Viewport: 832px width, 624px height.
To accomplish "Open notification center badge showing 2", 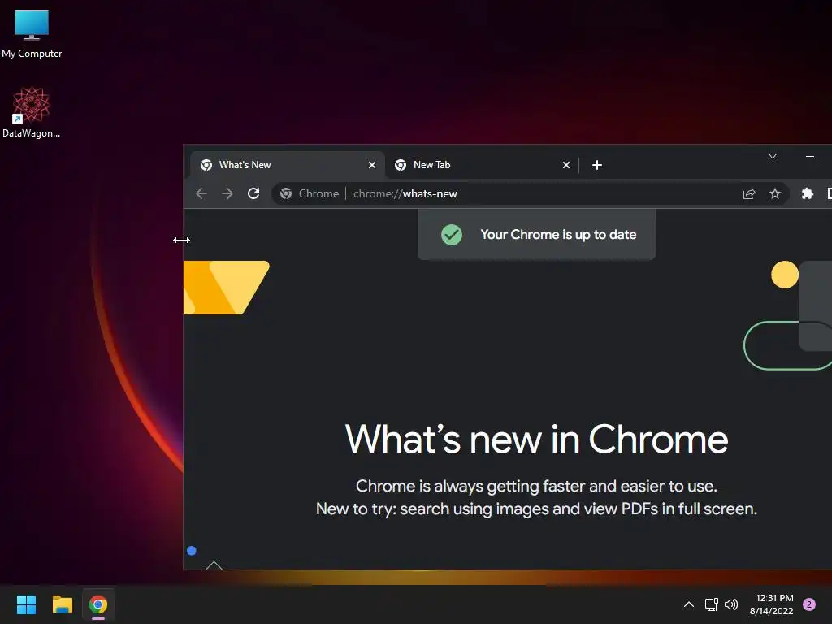I will (809, 604).
